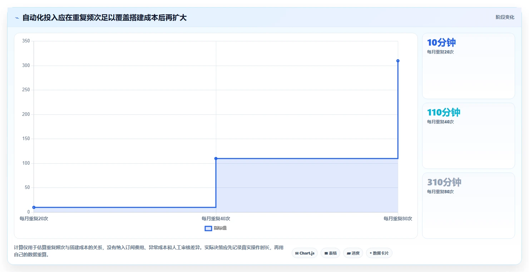Click y-axis tick label 100
Screen dimensions: 529x272
pyautogui.click(x=26, y=163)
